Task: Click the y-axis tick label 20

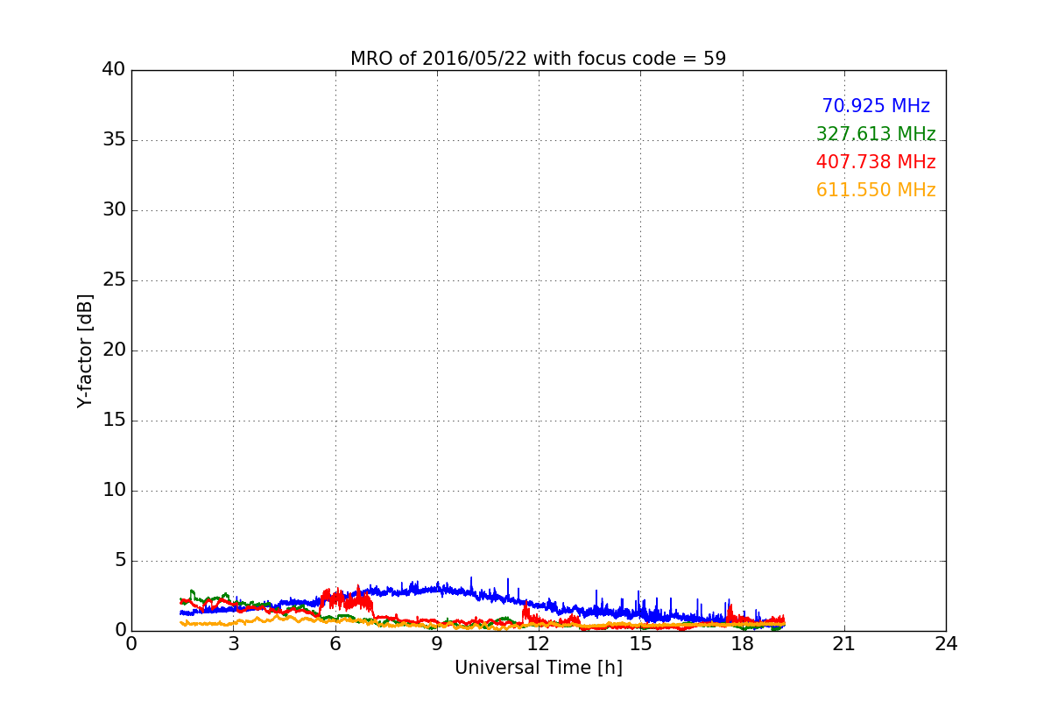Action: click(x=114, y=350)
